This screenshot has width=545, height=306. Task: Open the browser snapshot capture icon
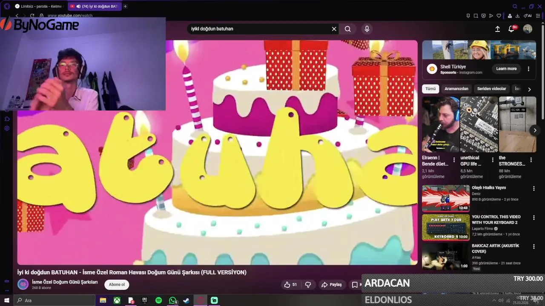(476, 16)
